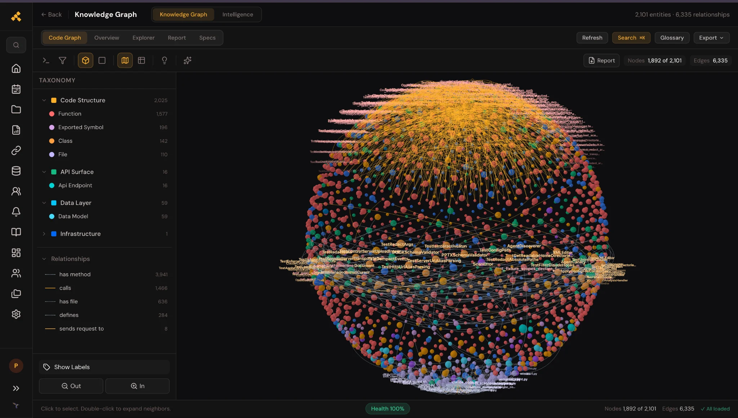This screenshot has height=418, width=738.
Task: Expand the Infrastructure group
Action: (x=44, y=234)
